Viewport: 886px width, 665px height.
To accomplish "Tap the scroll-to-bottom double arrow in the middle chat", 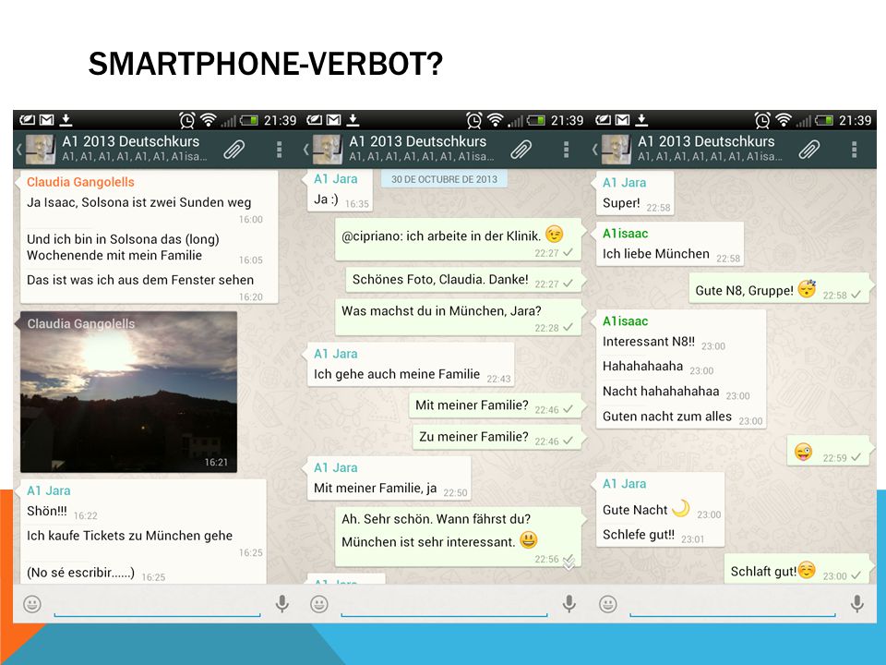I will [569, 562].
